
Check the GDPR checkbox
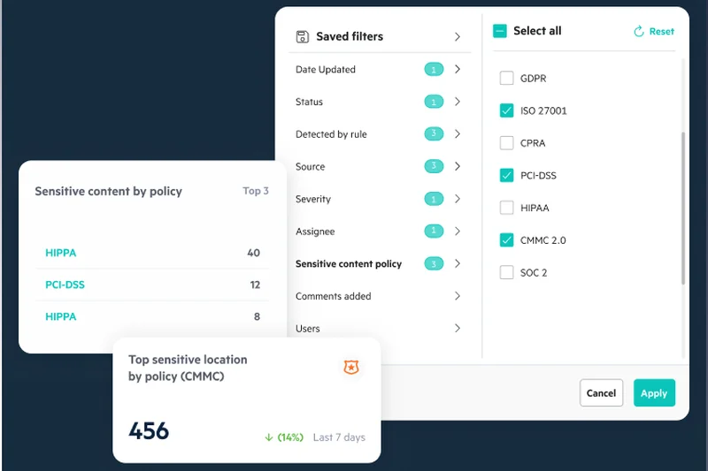[506, 79]
